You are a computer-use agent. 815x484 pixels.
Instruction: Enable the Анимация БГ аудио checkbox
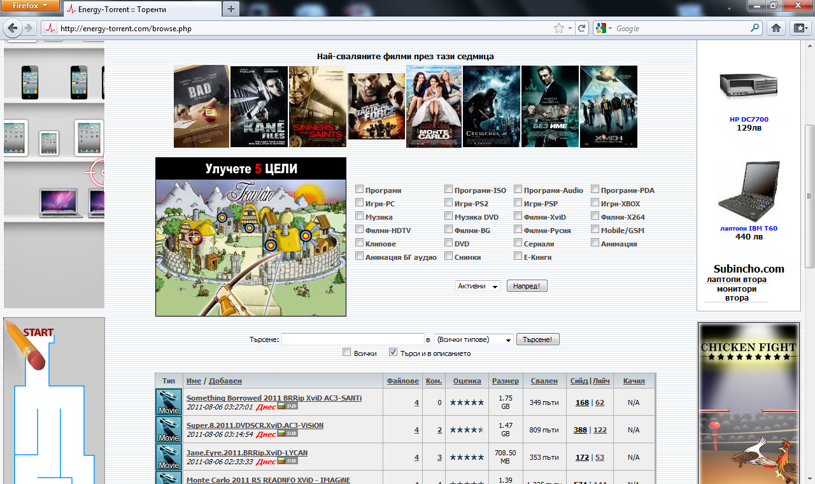(x=360, y=256)
